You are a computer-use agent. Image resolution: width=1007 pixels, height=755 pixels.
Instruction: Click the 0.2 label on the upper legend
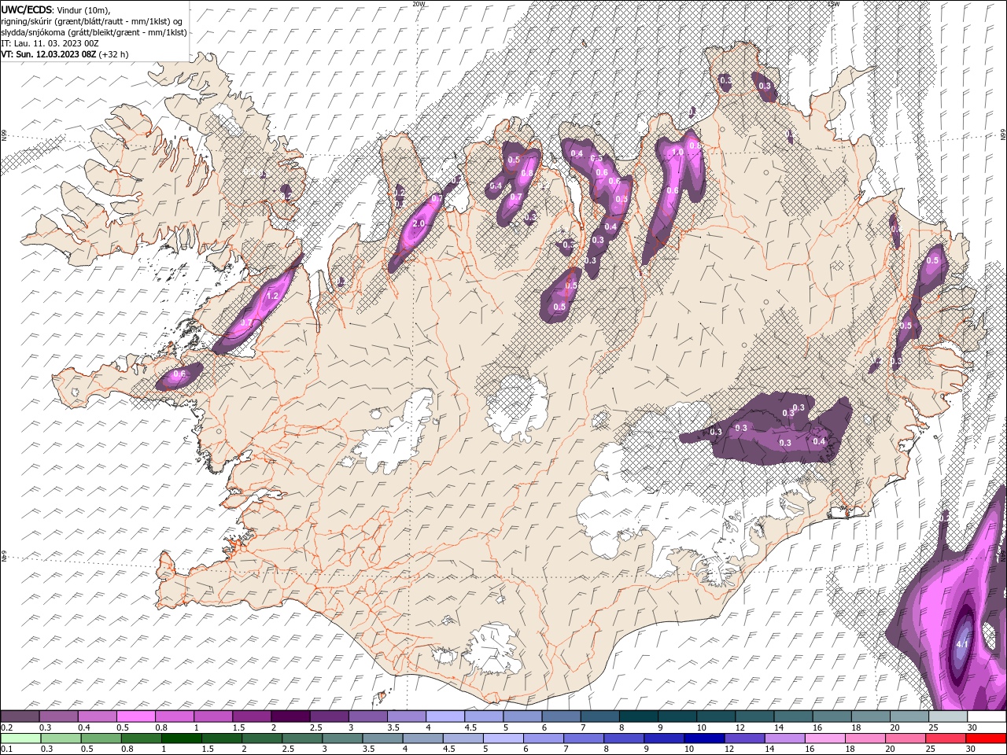(x=6, y=727)
